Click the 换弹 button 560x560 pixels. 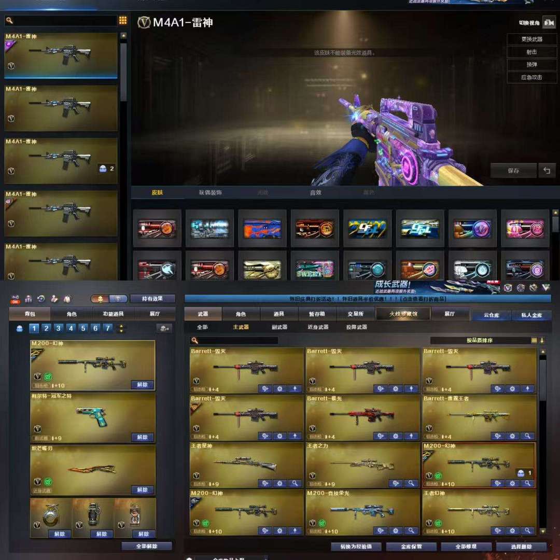point(532,65)
